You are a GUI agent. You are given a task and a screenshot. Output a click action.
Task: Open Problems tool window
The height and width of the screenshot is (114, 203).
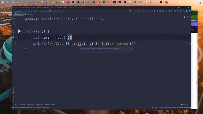[31, 105]
